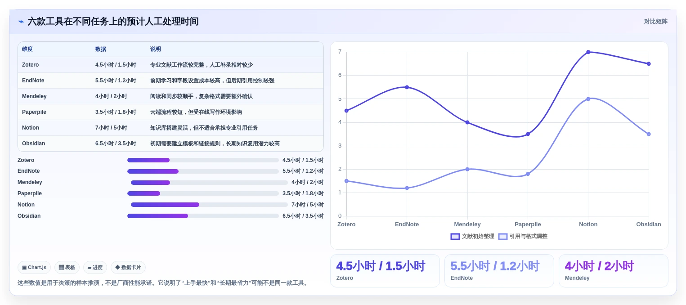686x305 pixels.
Task: Click the Mendeley progress bar
Action: [209, 183]
